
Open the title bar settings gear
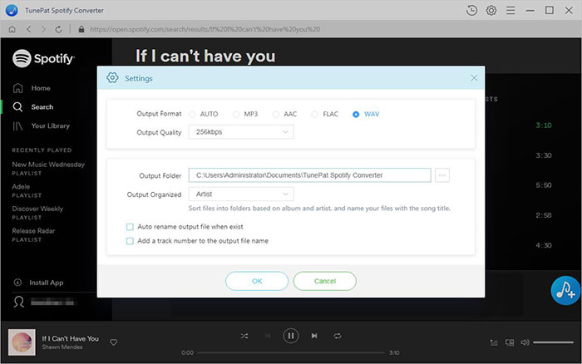pyautogui.click(x=491, y=11)
